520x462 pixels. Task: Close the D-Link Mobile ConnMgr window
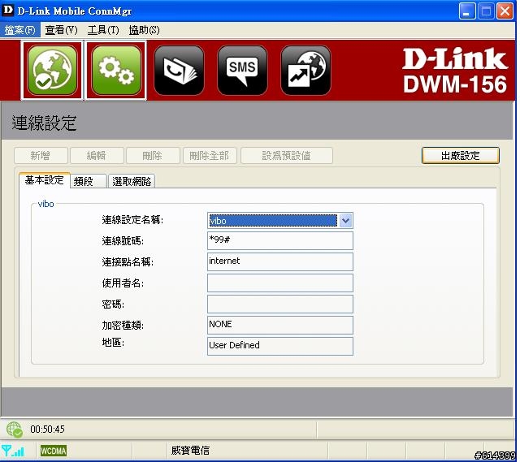[x=505, y=11]
